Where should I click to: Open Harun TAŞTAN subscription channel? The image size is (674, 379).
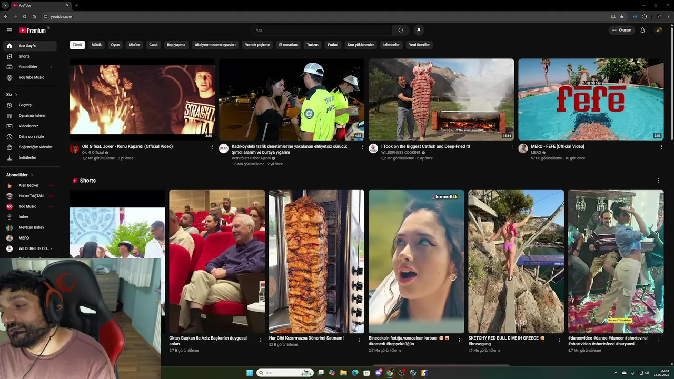(31, 196)
